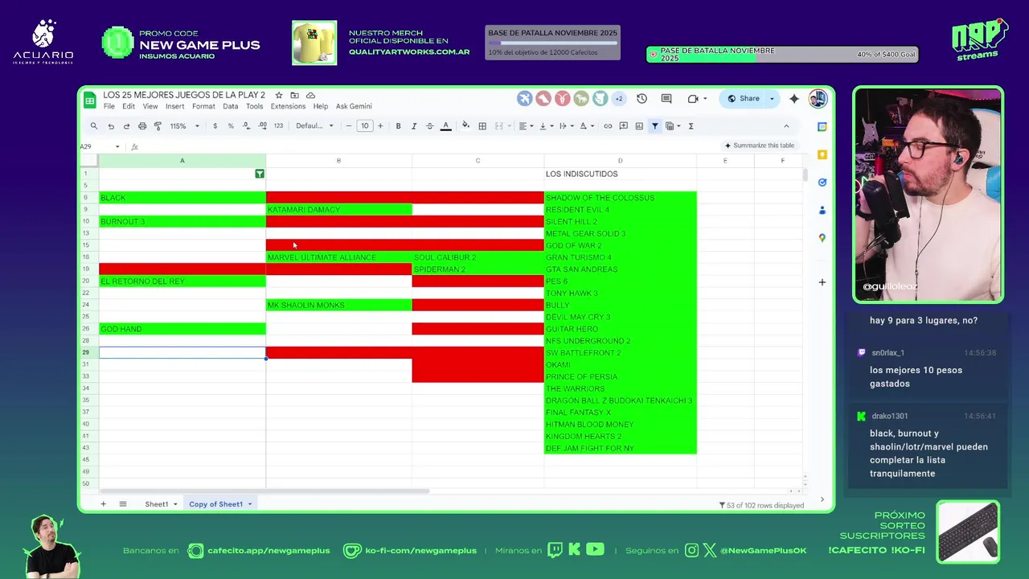Viewport: 1029px width, 579px height.
Task: Expand the Share options arrow
Action: tap(772, 99)
